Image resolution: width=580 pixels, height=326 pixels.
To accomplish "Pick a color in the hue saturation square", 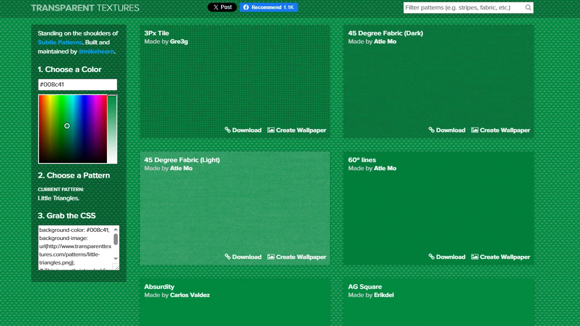I will tap(72, 129).
